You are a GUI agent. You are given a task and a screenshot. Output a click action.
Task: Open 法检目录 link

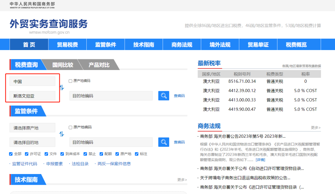tap(80, 164)
